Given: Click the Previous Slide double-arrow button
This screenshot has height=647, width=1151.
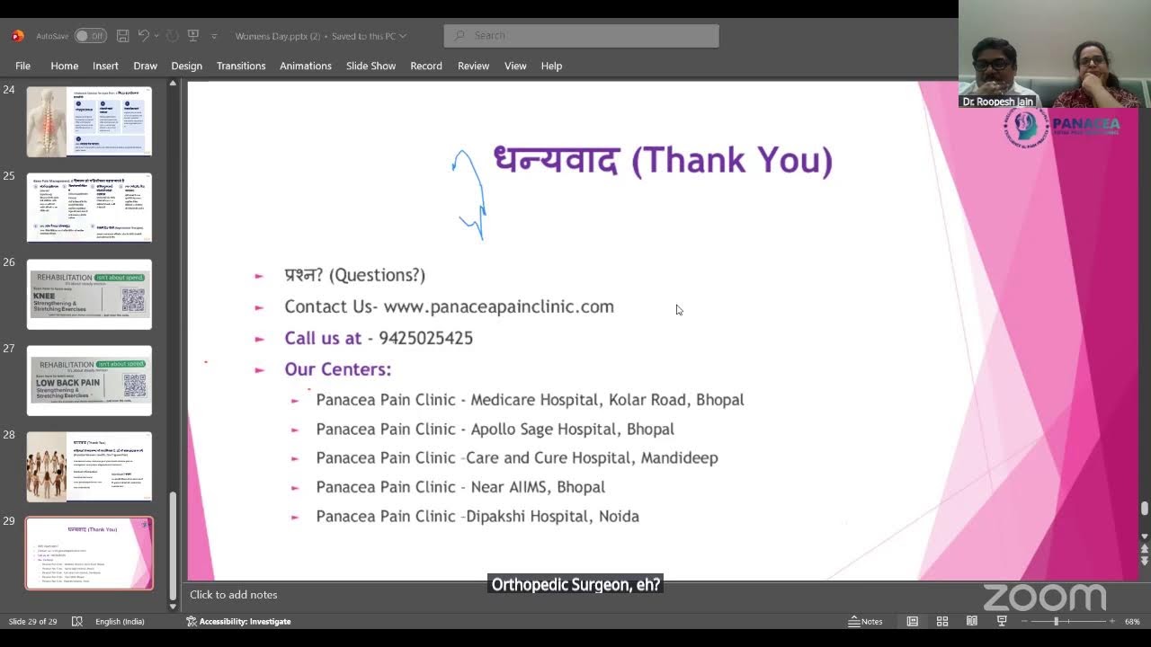Looking at the screenshot, I should [x=1145, y=547].
